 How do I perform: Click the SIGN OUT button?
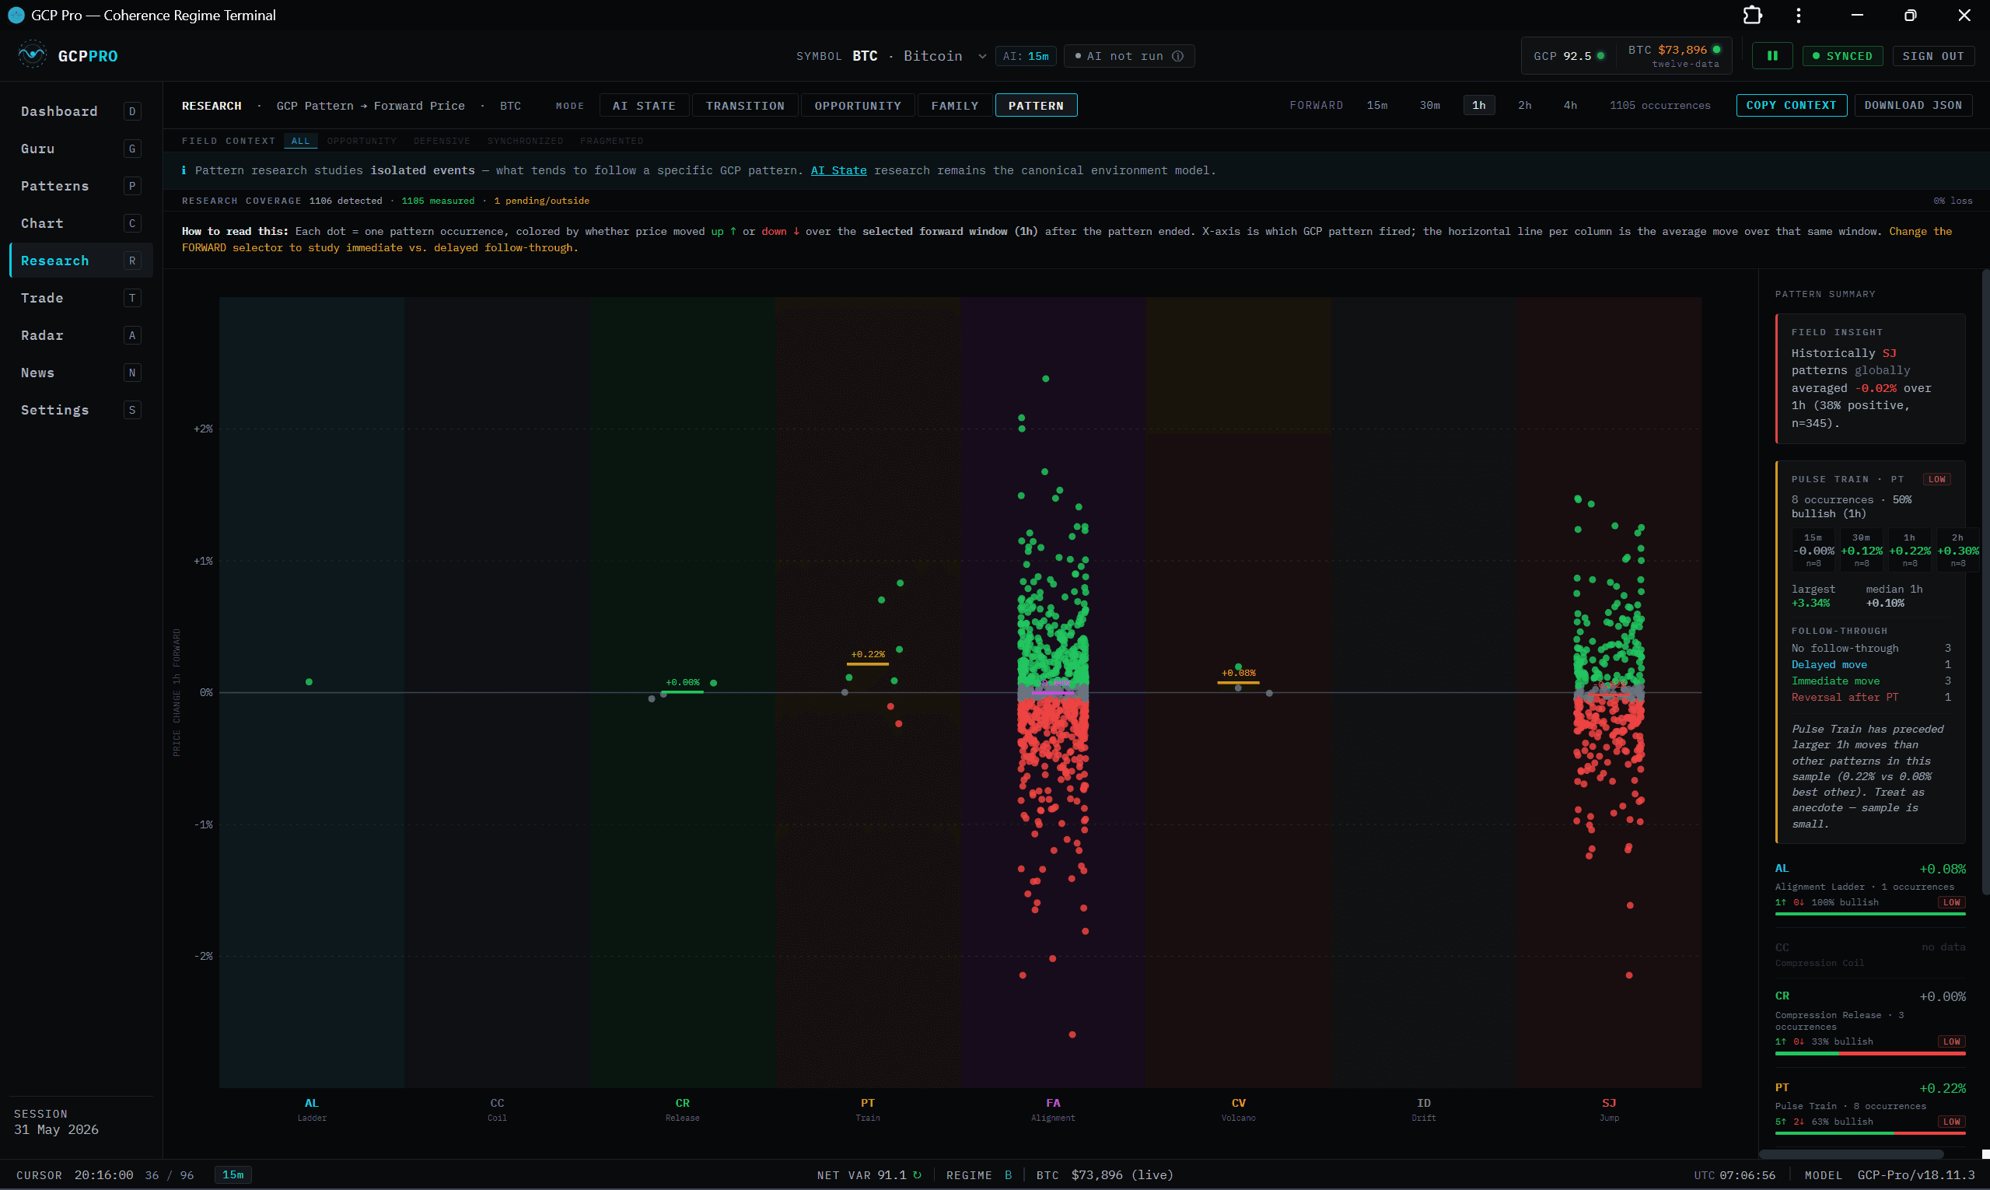(x=1933, y=56)
